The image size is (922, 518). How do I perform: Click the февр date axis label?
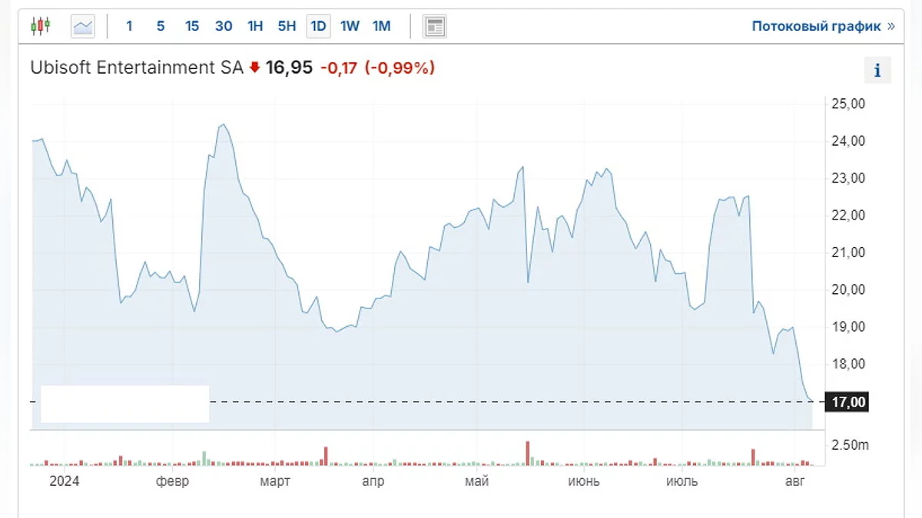tap(171, 481)
